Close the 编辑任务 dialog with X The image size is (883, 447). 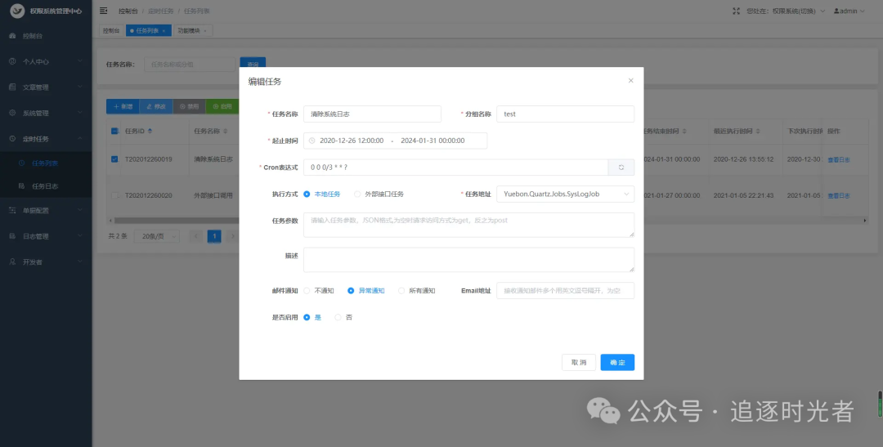pyautogui.click(x=630, y=81)
